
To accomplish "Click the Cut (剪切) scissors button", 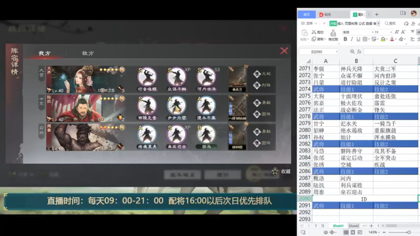I will (318, 32).
